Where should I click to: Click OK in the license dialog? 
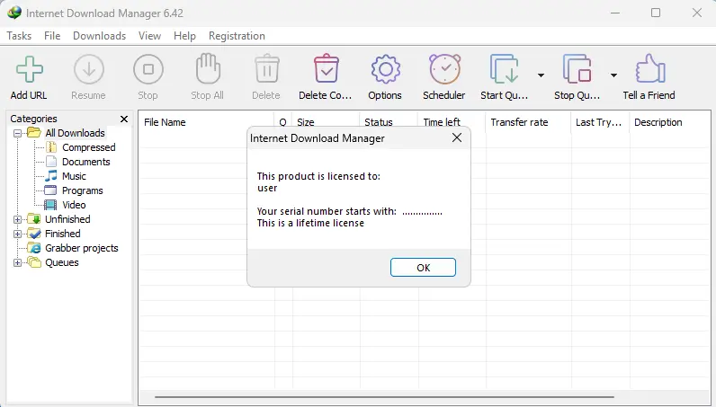[x=423, y=268]
